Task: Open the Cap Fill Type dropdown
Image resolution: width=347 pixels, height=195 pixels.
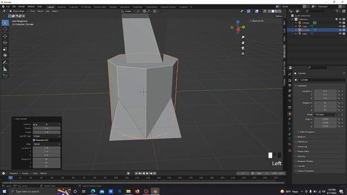Action: coord(47,136)
